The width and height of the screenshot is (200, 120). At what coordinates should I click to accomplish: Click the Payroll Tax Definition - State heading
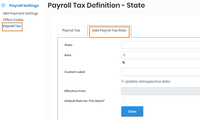[96, 5]
